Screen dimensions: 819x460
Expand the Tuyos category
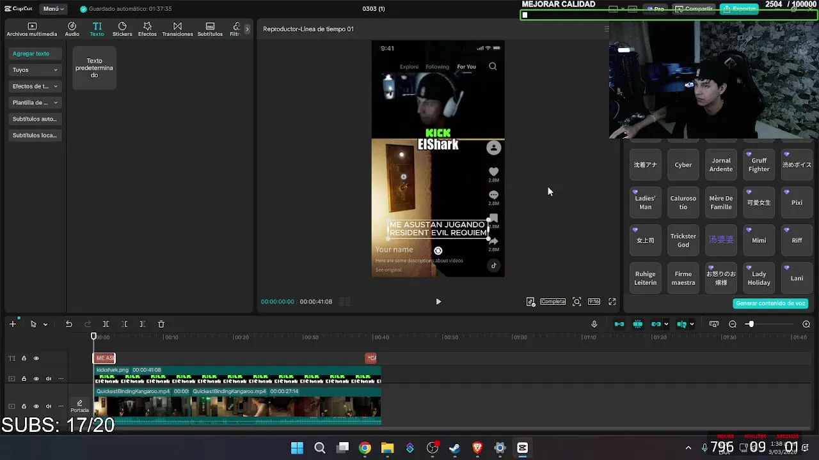tap(35, 70)
